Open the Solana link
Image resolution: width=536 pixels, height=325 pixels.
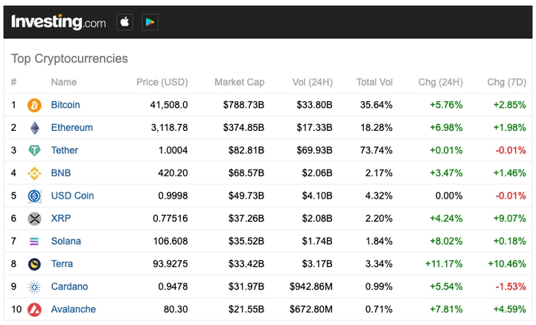pos(66,241)
